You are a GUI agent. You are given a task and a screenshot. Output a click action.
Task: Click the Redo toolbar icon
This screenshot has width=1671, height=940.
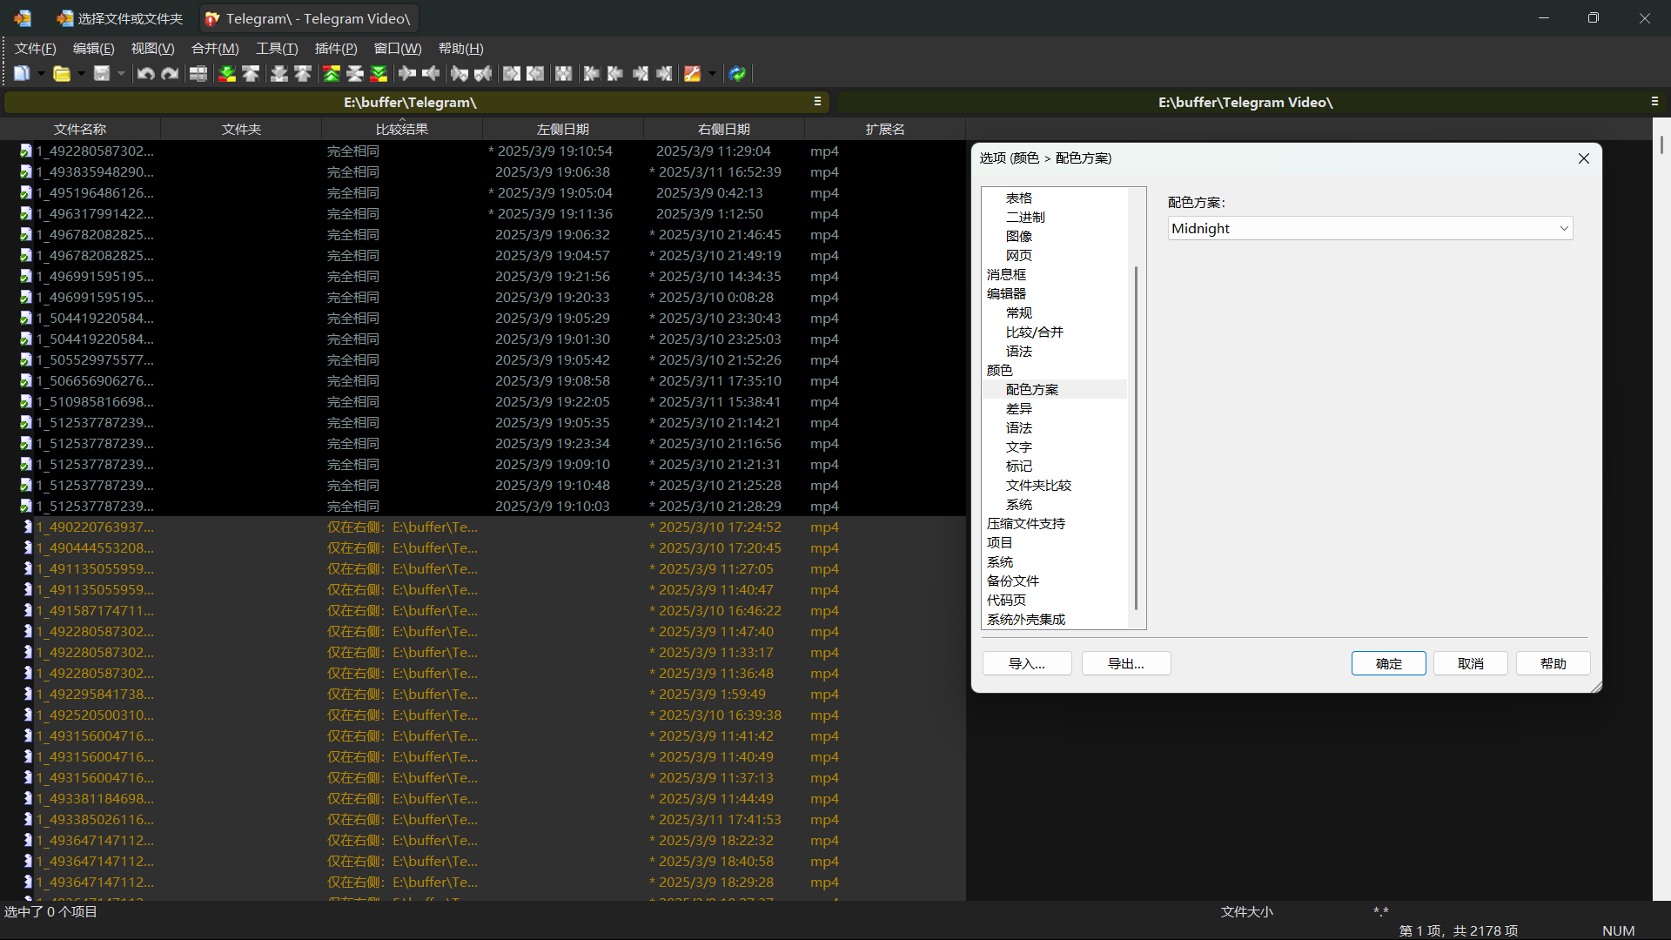tap(170, 73)
